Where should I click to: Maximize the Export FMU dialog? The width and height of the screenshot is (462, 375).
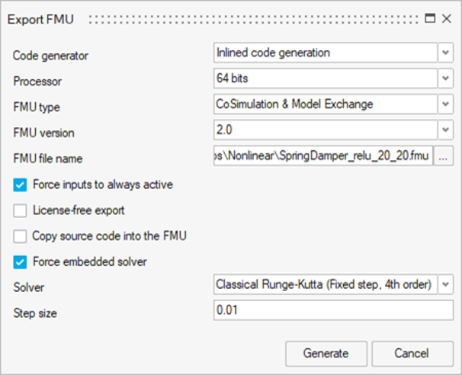(x=430, y=18)
